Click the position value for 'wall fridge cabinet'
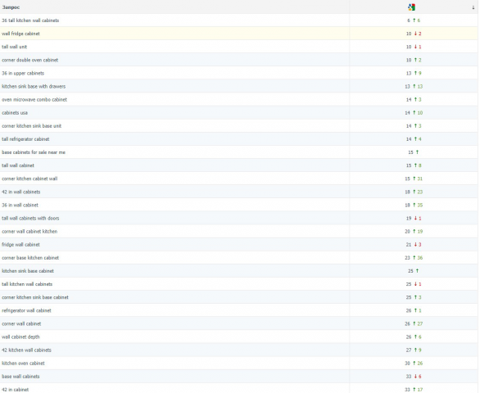The height and width of the screenshot is (393, 480). [409, 34]
